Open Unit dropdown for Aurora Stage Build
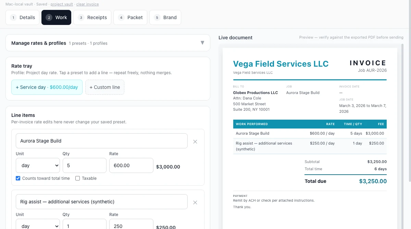The image size is (411, 229). point(38,165)
